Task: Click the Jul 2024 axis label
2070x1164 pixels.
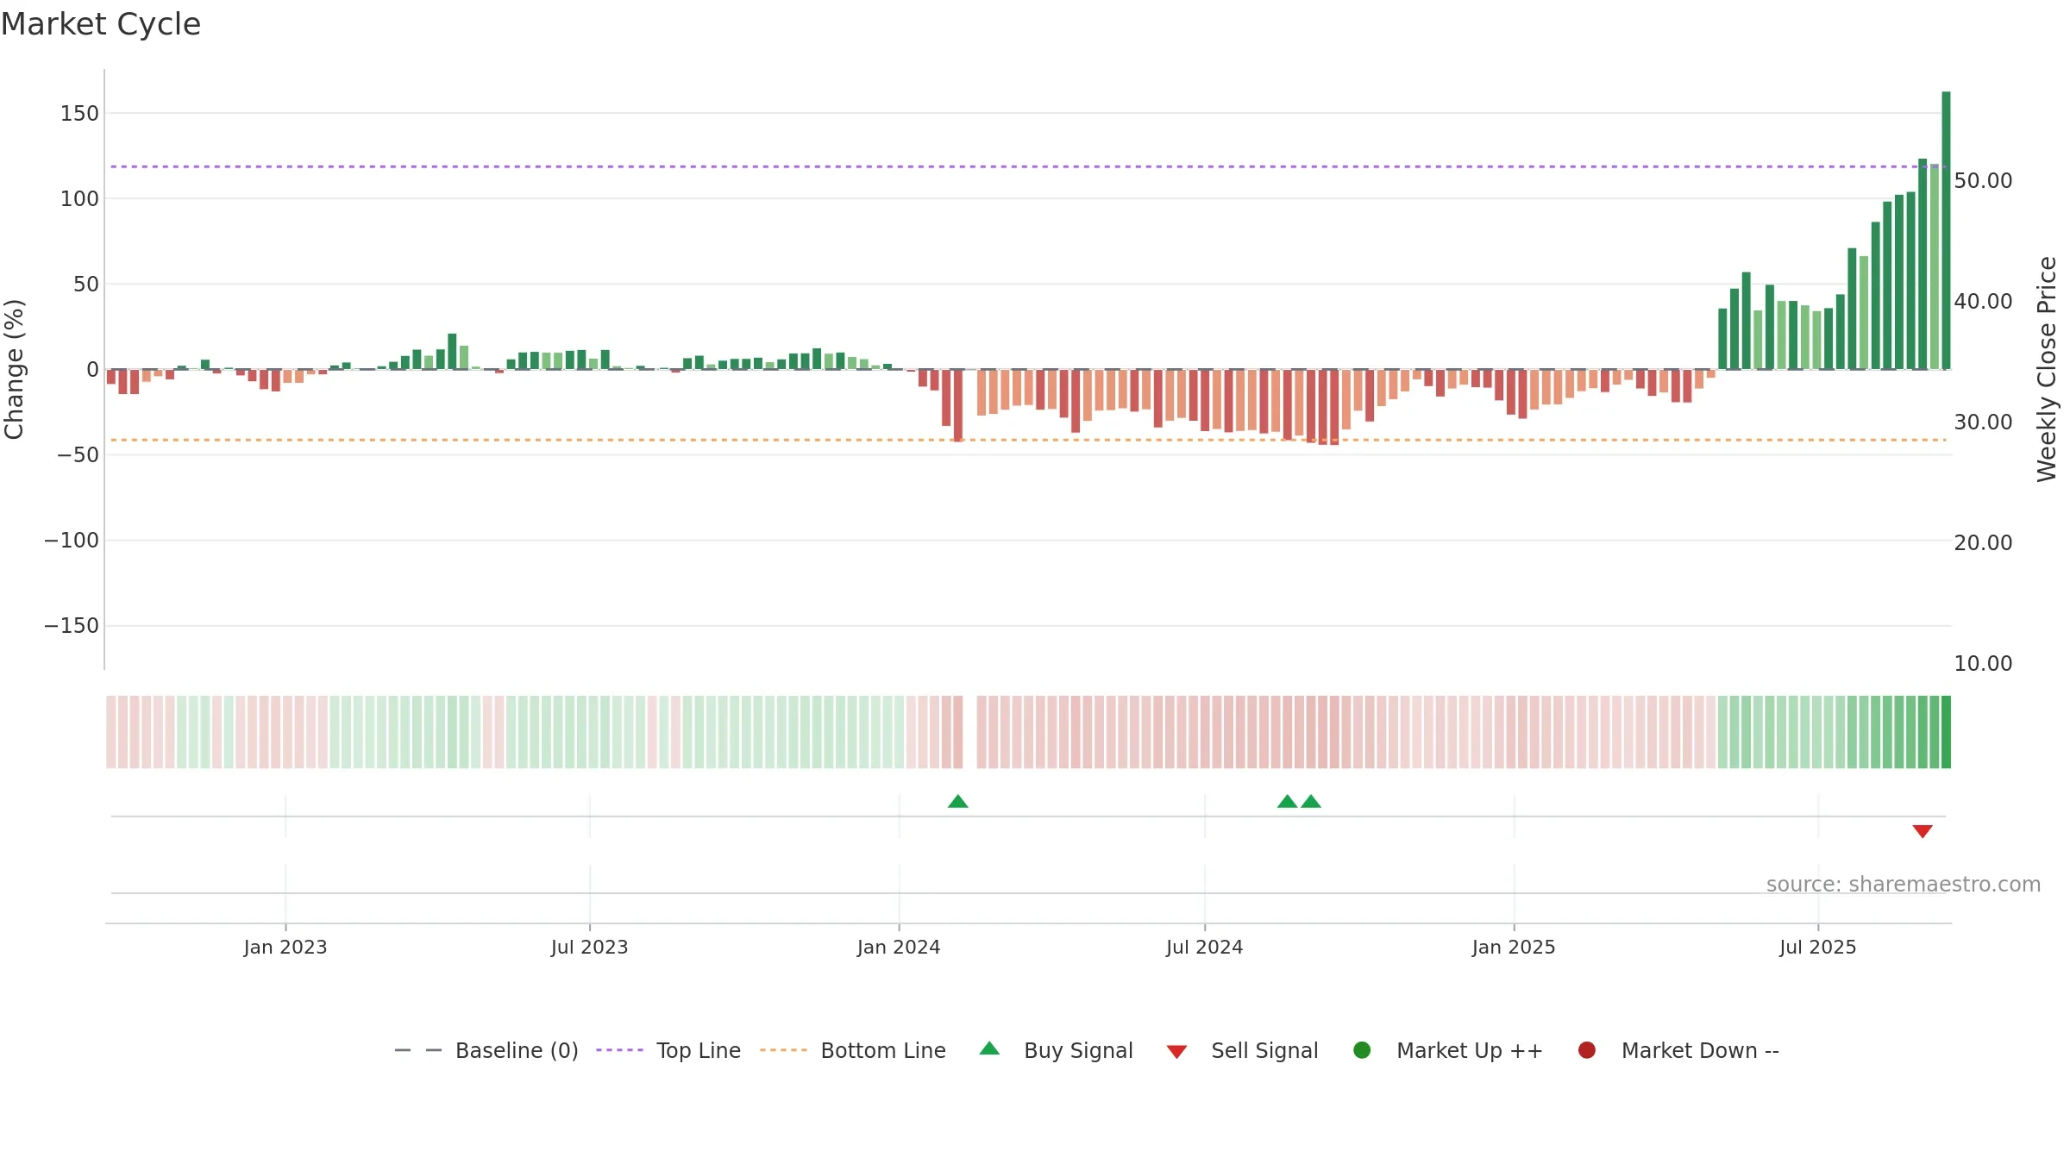Action: [x=1205, y=947]
